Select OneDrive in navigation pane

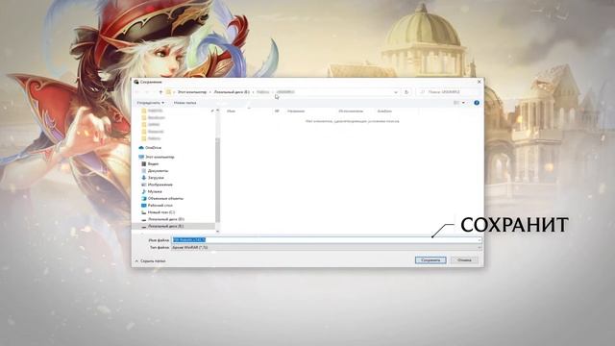tap(153, 147)
